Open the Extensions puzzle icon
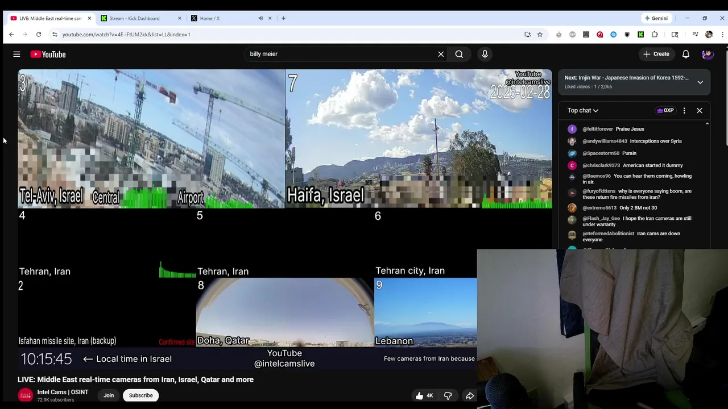 click(x=655, y=35)
